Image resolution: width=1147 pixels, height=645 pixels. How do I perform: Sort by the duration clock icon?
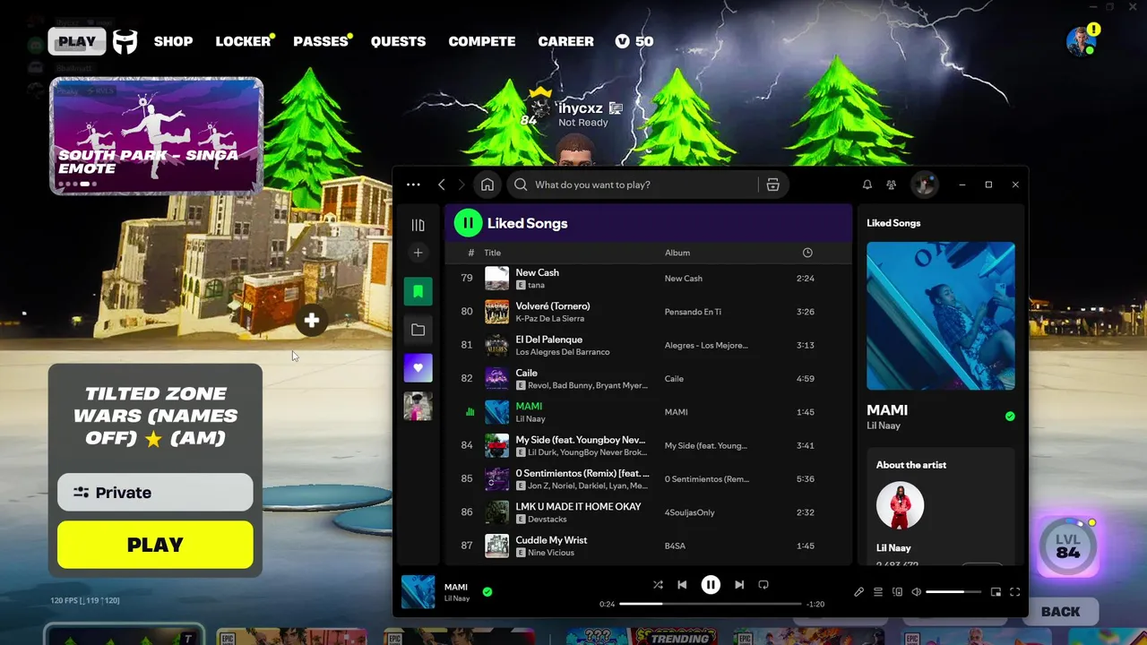(x=807, y=253)
